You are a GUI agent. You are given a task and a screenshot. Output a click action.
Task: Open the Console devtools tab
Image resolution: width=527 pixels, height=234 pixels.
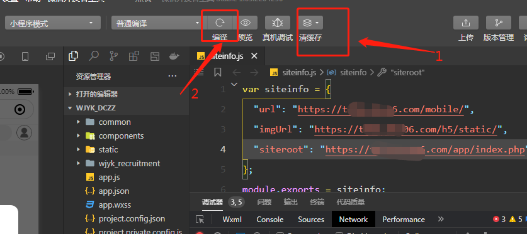pyautogui.click(x=270, y=220)
